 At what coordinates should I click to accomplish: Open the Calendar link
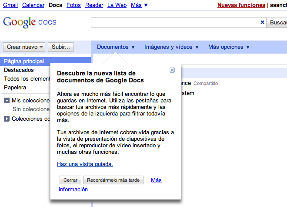tap(33, 5)
